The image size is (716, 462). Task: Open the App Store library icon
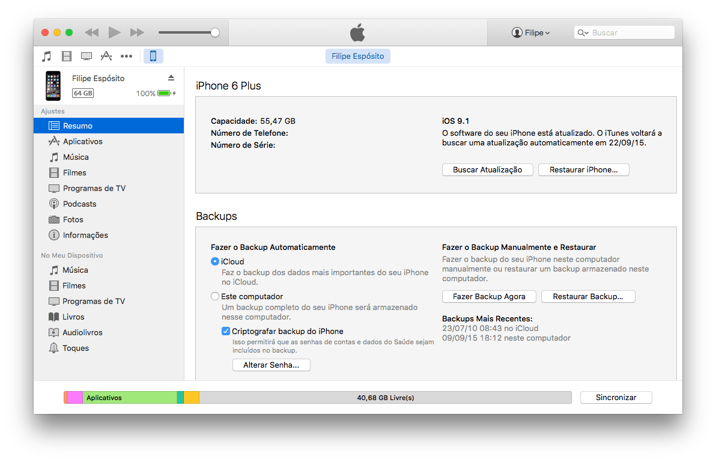[106, 56]
